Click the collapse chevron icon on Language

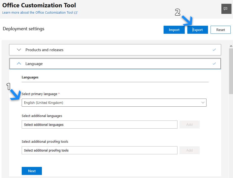click(18, 64)
